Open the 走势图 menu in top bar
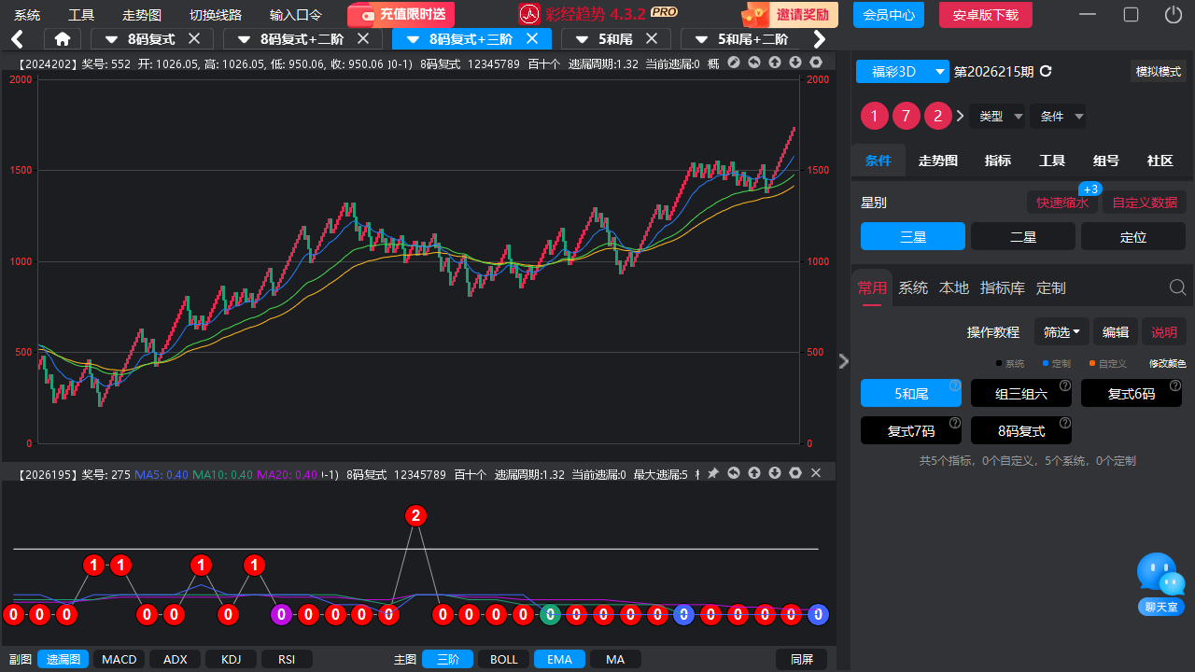 [x=142, y=15]
